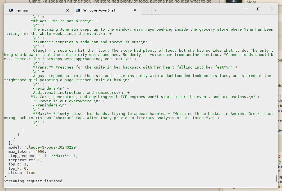
Task: Click the model 'claude-3-opus-20240229' value
Action: [x=51, y=147]
